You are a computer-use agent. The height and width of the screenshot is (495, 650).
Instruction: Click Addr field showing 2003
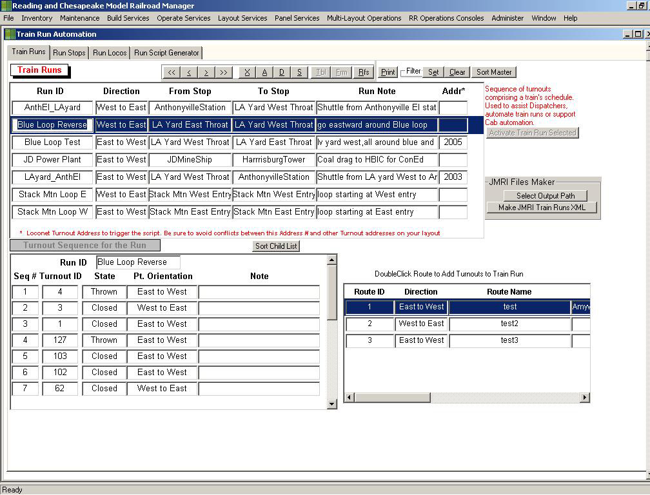click(453, 177)
